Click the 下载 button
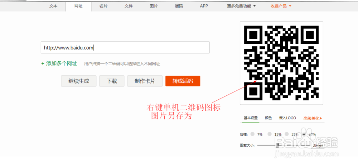The image size is (358, 166). 112,81
